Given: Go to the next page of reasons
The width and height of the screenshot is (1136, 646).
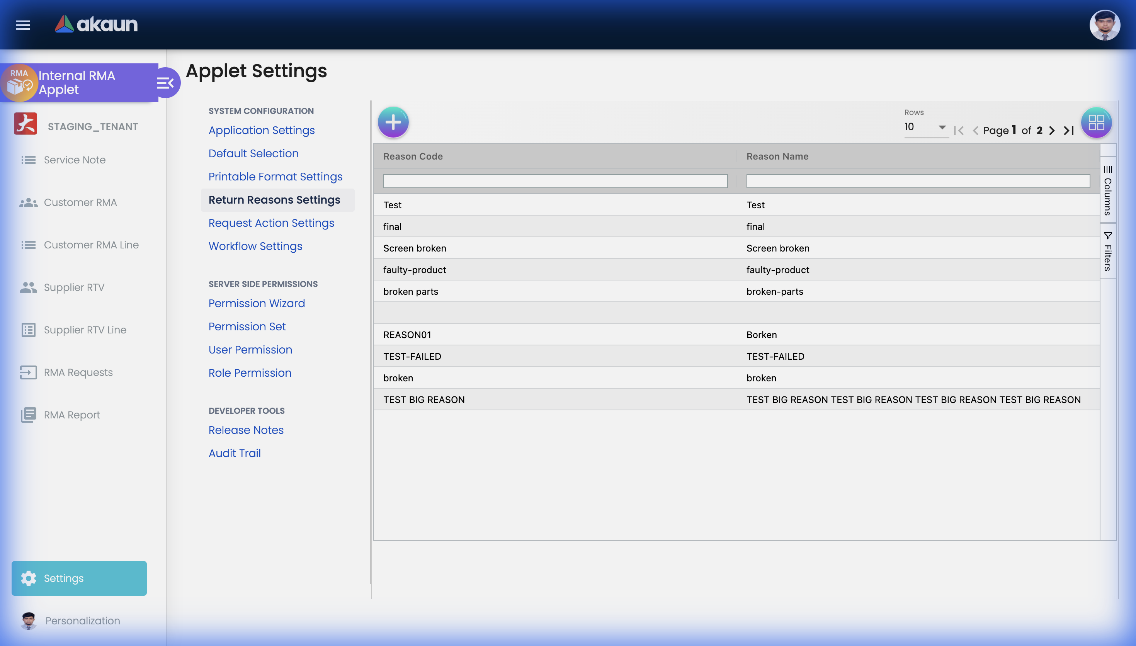Looking at the screenshot, I should tap(1052, 131).
